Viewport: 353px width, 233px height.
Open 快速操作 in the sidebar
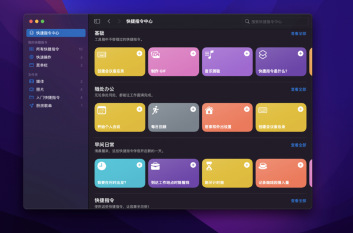pos(56,57)
